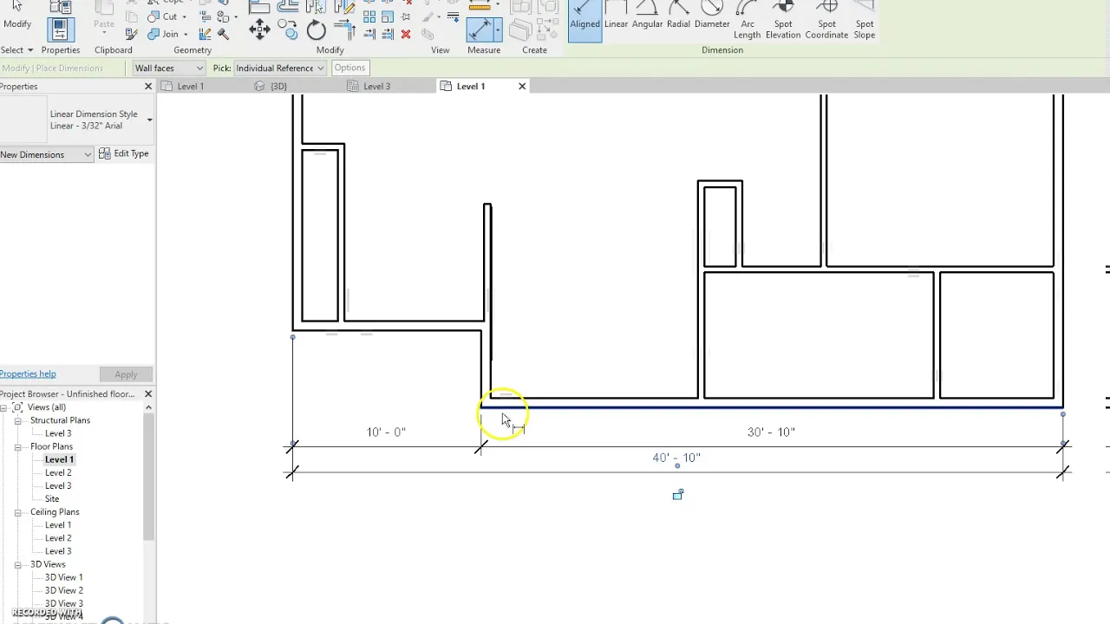The image size is (1110, 624).
Task: Click the Join geometry icon
Action: click(x=153, y=34)
